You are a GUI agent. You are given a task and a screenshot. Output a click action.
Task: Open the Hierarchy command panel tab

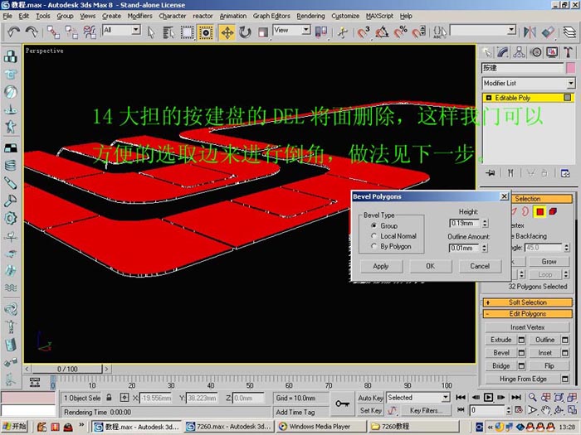(519, 52)
